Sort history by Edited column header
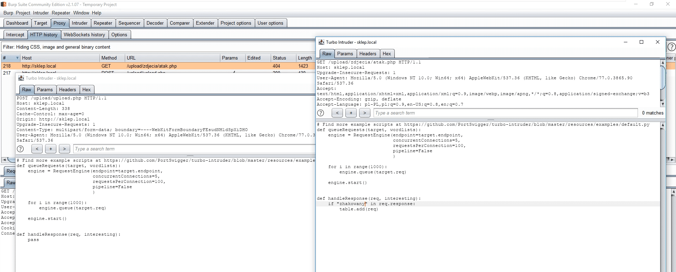 (x=258, y=58)
